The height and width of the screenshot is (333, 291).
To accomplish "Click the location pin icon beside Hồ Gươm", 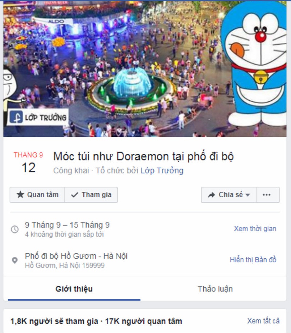I will pyautogui.click(x=15, y=260).
